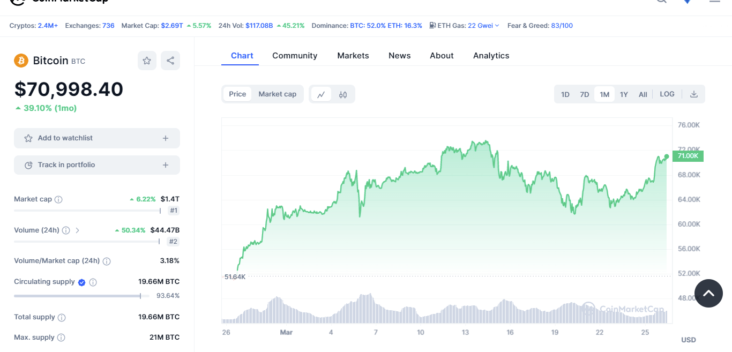Click the gray volume bars under the chart
The width and height of the screenshot is (732, 352).
click(x=445, y=309)
